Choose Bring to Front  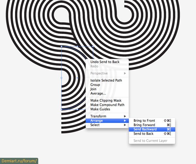pos(152,121)
